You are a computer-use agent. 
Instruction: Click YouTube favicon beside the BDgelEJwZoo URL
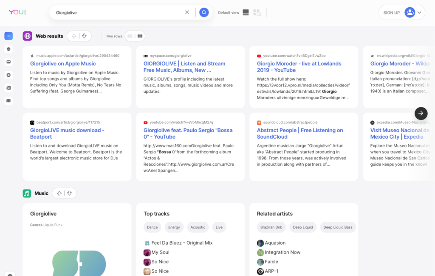[x=259, y=56]
